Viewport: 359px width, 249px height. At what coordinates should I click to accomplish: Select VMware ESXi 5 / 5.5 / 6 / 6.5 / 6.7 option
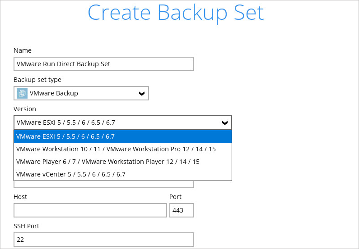click(65, 136)
